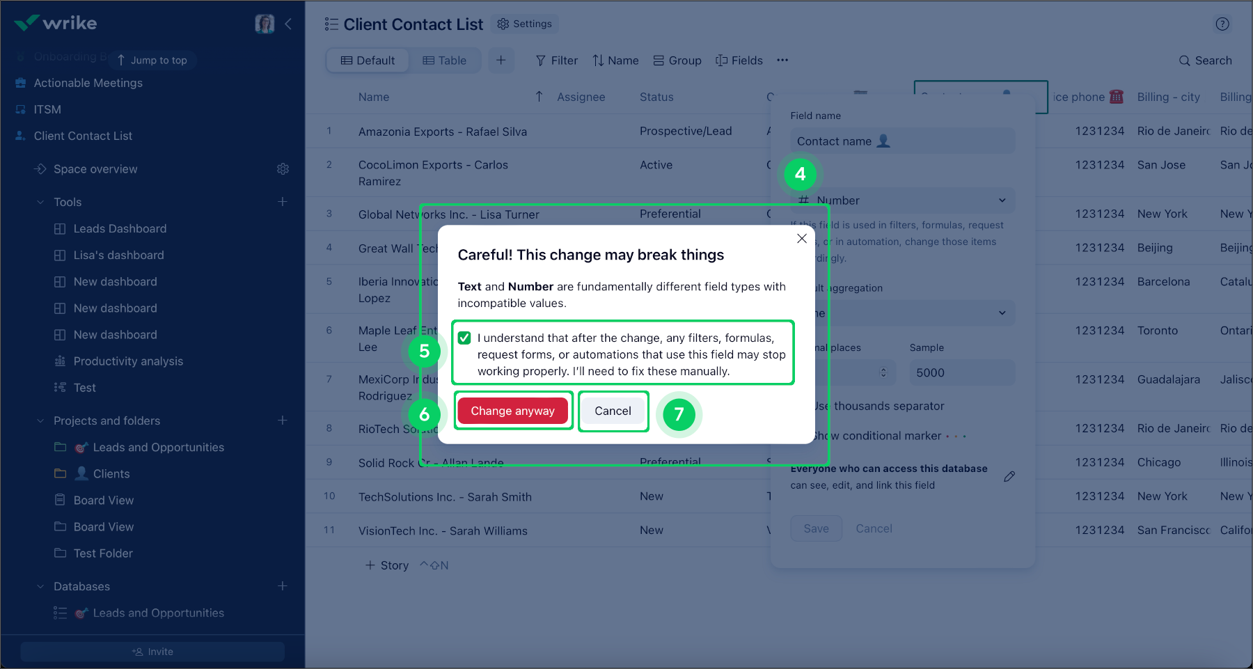Open the Group options
The height and width of the screenshot is (669, 1253).
677,61
